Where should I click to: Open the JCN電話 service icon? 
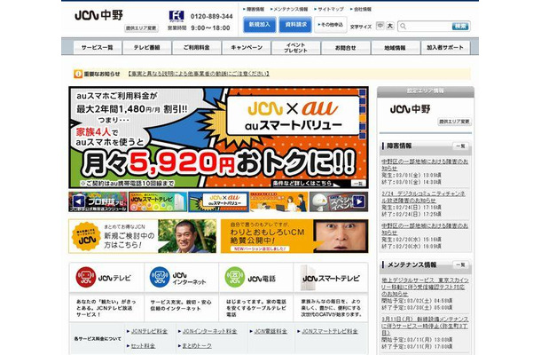(x=235, y=277)
